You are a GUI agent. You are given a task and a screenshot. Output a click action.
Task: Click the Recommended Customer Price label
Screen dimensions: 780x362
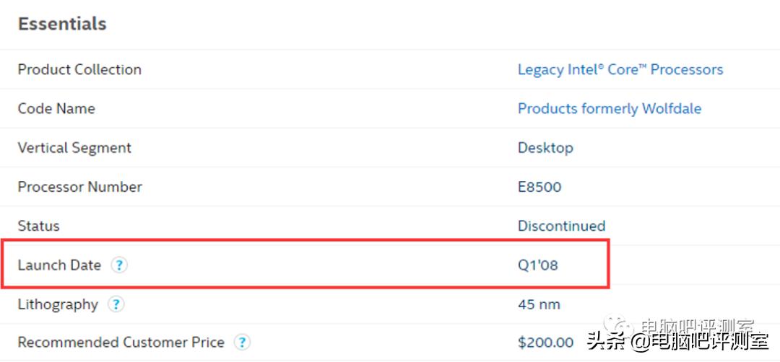[121, 343]
